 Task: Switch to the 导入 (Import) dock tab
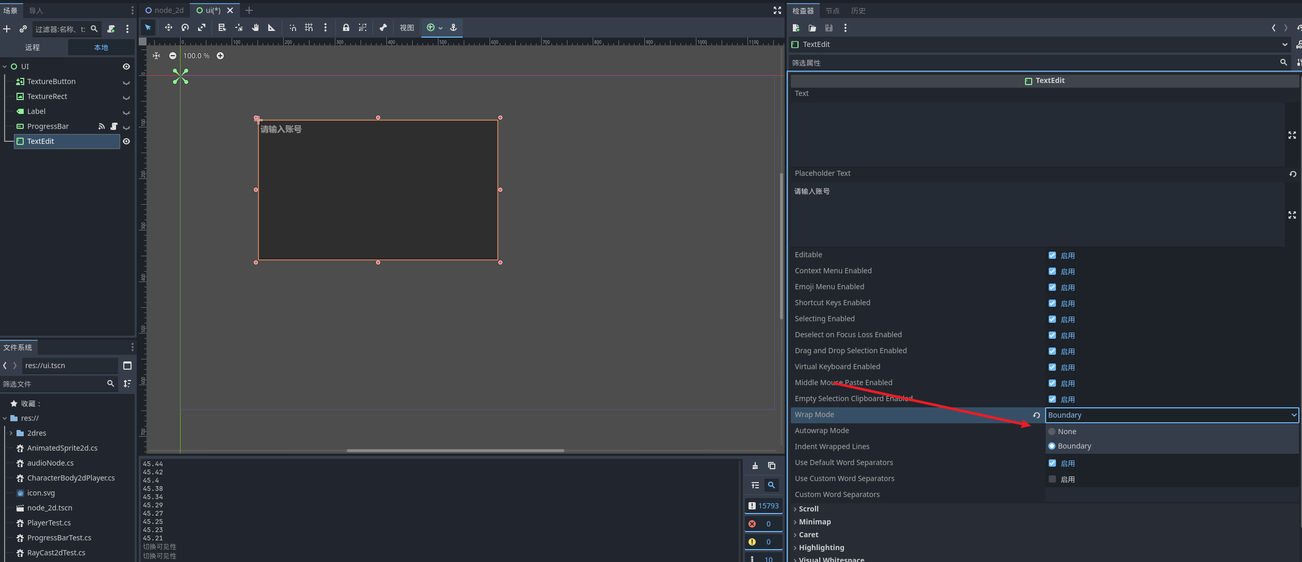click(x=36, y=10)
